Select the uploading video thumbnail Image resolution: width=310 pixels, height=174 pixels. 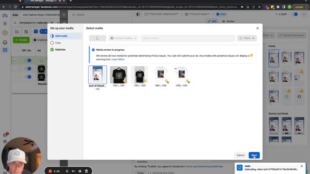(x=97, y=75)
